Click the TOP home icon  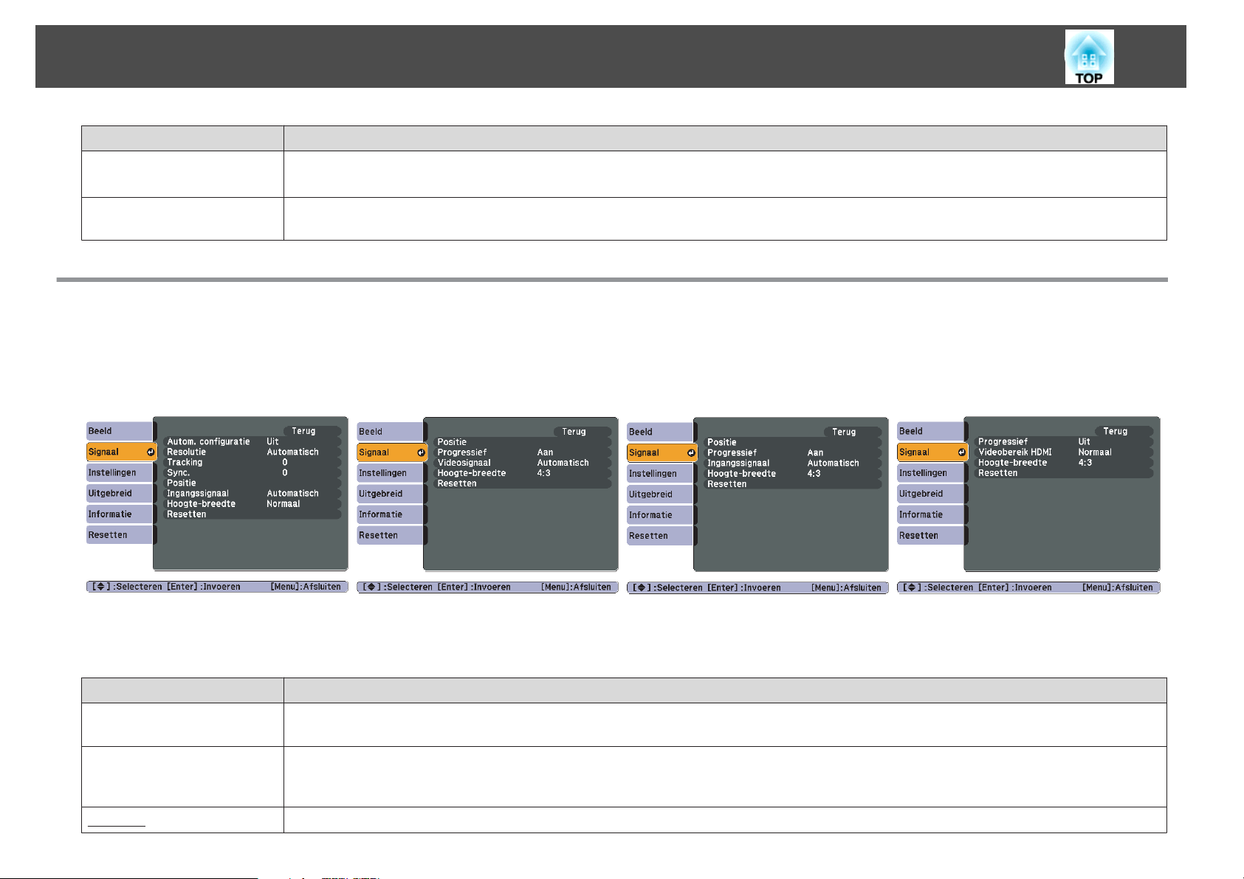coord(1089,57)
